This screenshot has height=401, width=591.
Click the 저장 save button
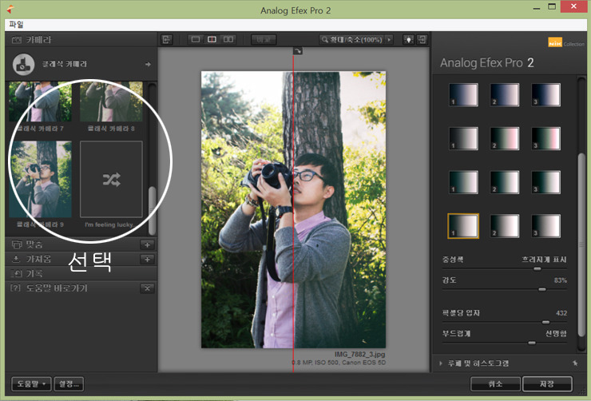pos(547,384)
